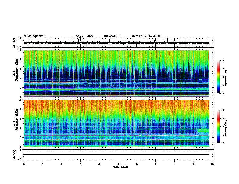Screen dimensions: 239x184
Task: Click the "ch.3(V)" axis label
Action: 14,155
